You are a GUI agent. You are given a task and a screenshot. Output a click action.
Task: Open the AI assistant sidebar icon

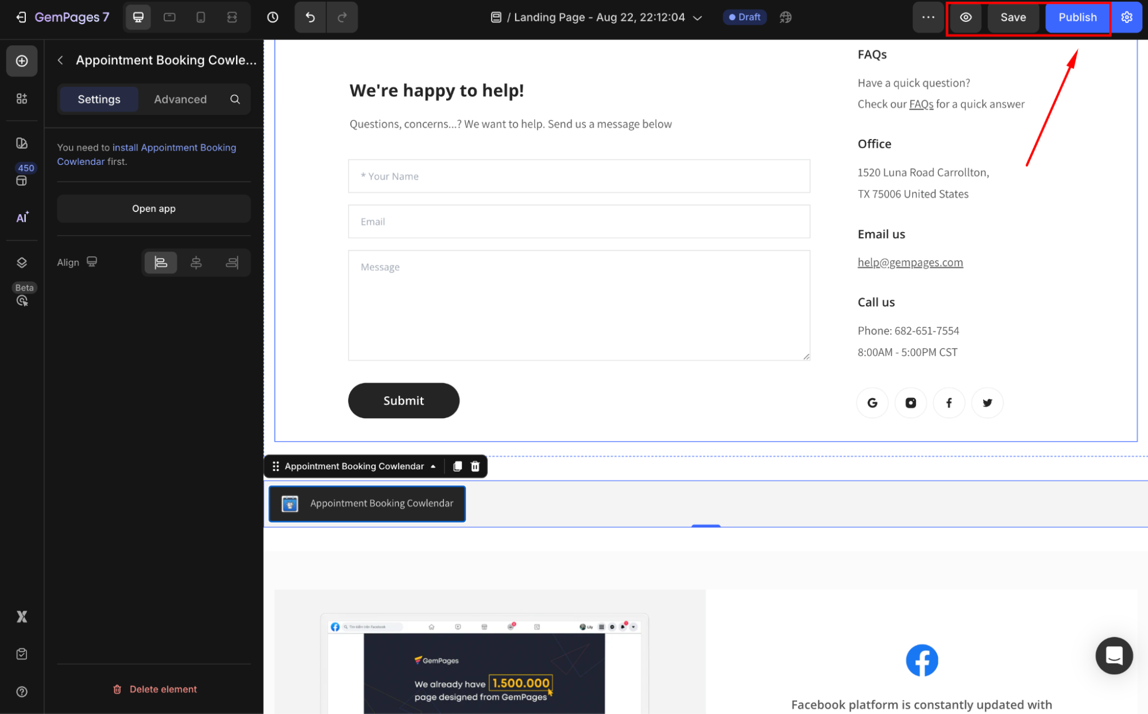tap(22, 218)
